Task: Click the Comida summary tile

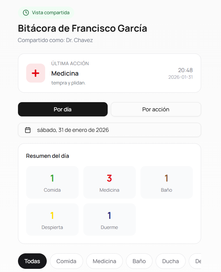Action: [52, 182]
